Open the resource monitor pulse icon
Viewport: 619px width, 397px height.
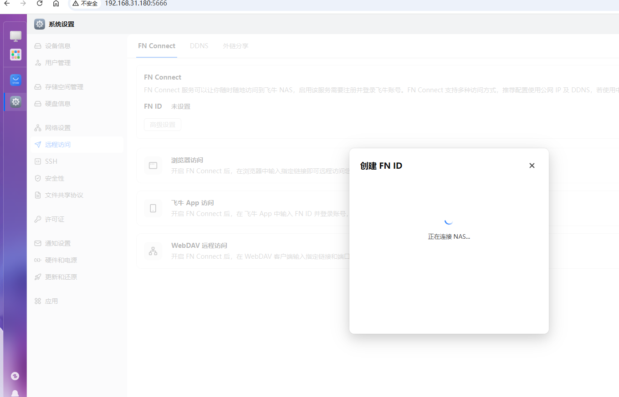click(x=15, y=376)
